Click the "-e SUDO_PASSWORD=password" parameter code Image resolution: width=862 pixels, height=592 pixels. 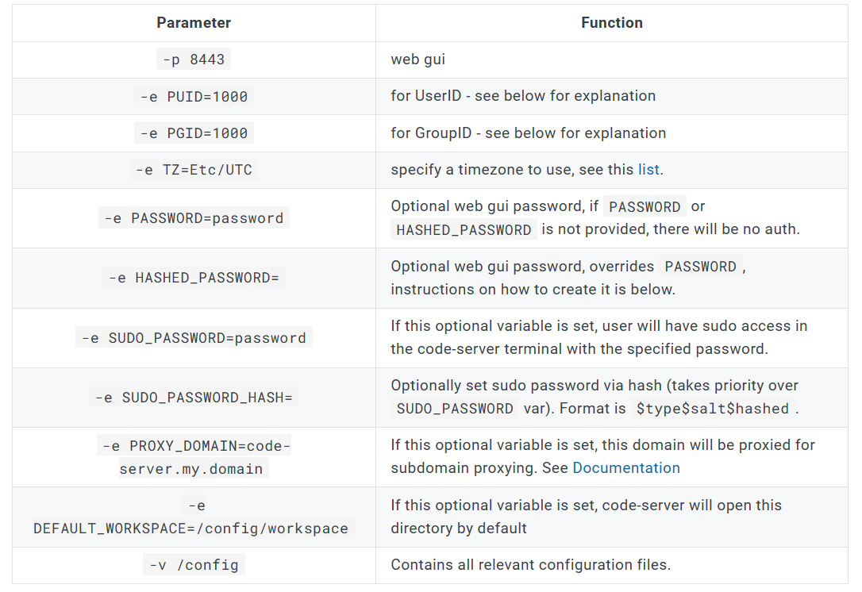(194, 338)
